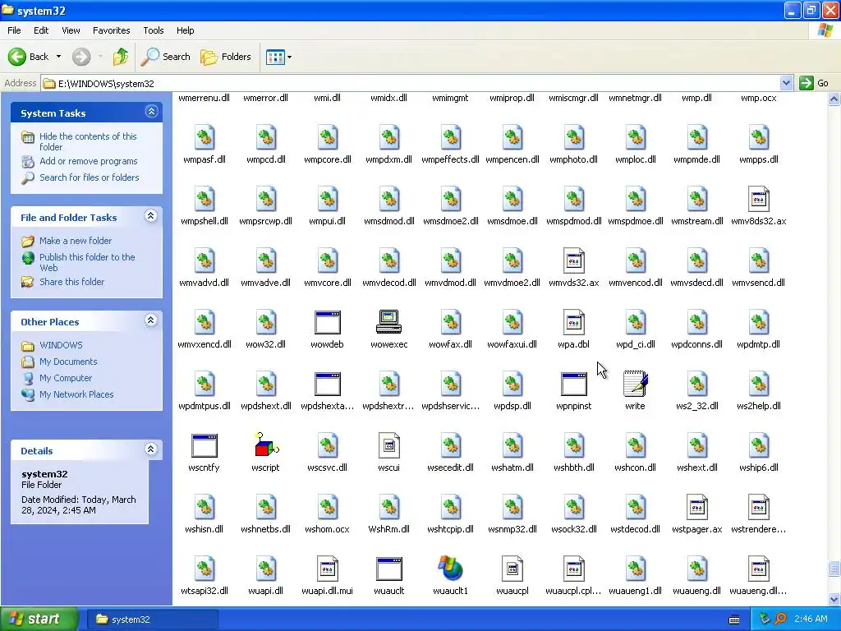Open the File menu
Screen dimensions: 841x631
coord(15,30)
